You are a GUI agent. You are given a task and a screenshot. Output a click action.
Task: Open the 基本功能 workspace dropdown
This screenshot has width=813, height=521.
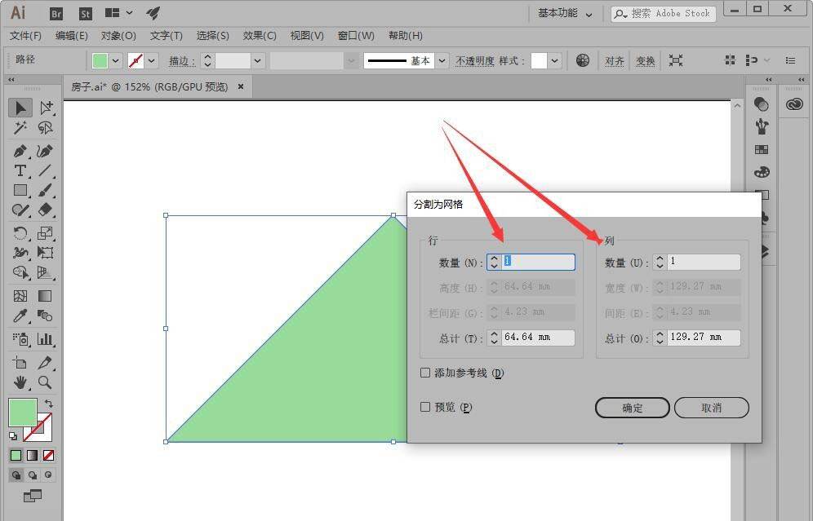(x=565, y=13)
